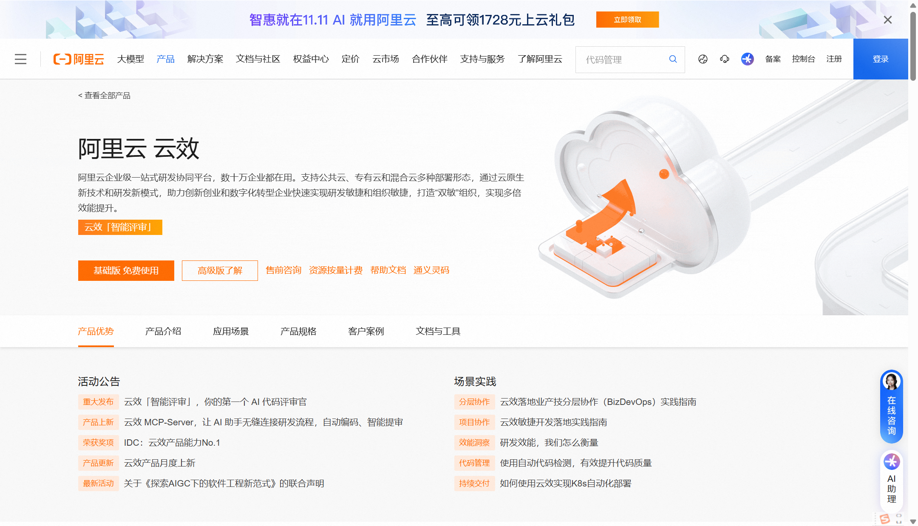Go back via 查看全部产品 link
The width and height of the screenshot is (918, 526).
click(104, 96)
